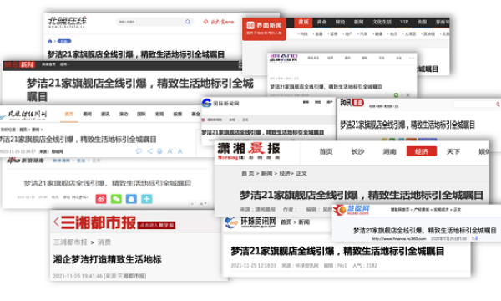The height and width of the screenshot is (301, 501).
Task: Click the 人气：2182 text on 环球资讯网
Action: pyautogui.click(x=365, y=266)
